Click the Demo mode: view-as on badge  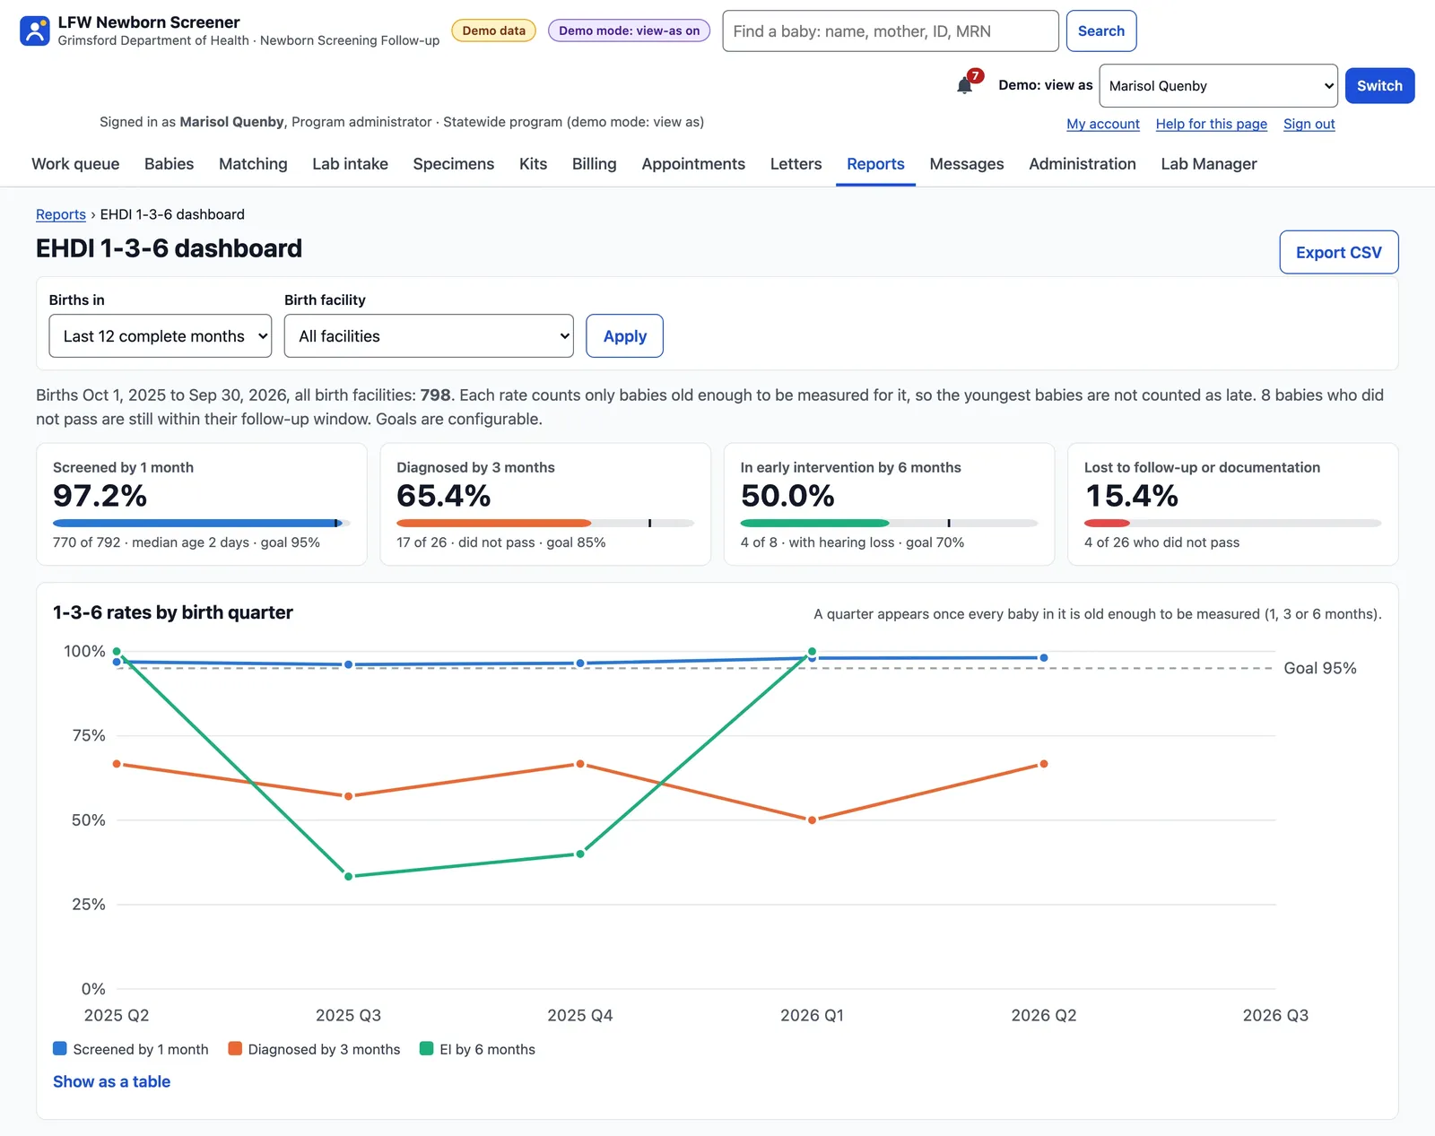630,30
